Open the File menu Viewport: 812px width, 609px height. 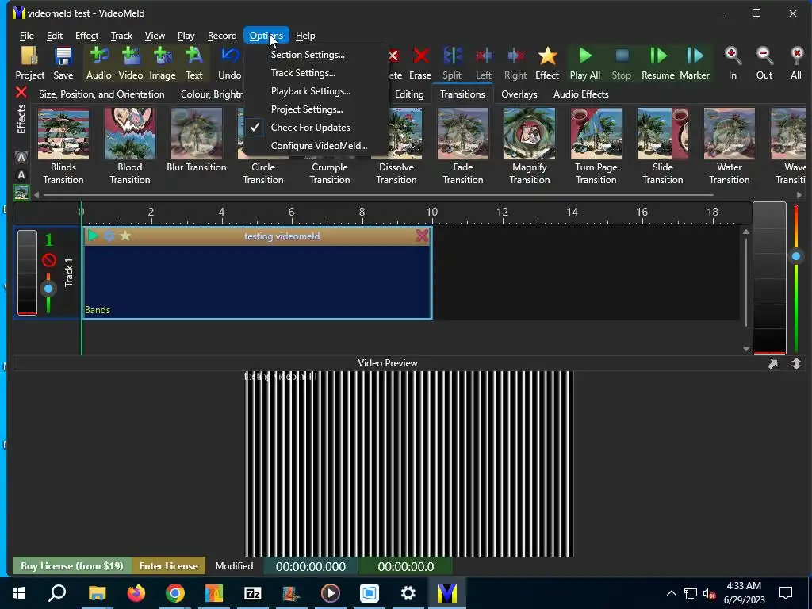point(27,36)
